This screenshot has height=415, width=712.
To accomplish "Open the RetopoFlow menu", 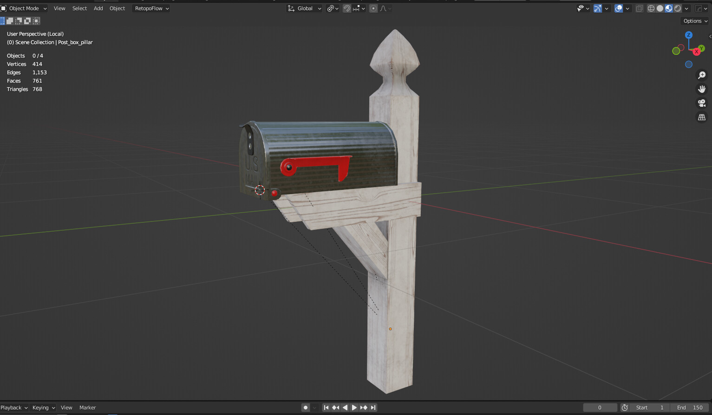I will tap(151, 8).
